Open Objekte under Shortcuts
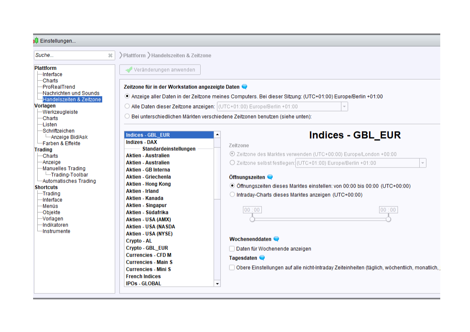This screenshot has width=470, height=332. click(x=51, y=213)
